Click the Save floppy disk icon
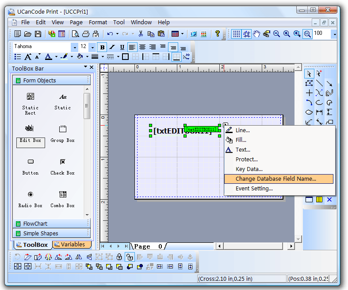 click(38, 34)
